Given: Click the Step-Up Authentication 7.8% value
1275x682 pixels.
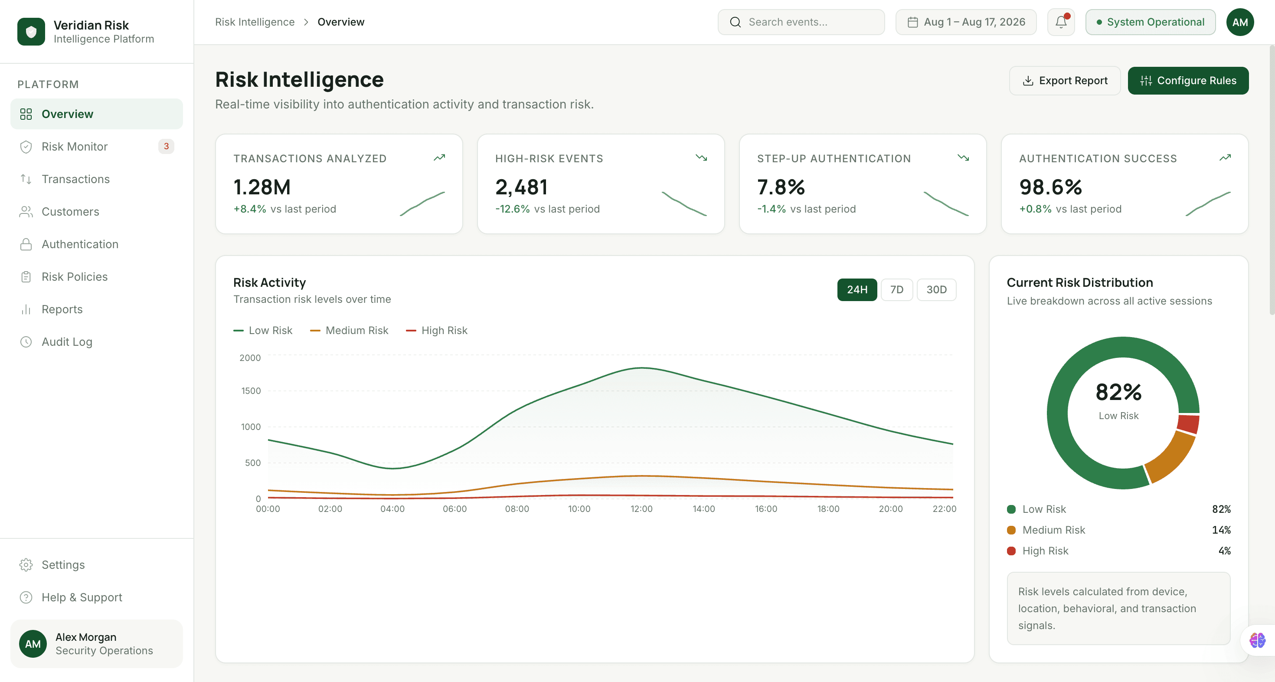Looking at the screenshot, I should point(781,187).
